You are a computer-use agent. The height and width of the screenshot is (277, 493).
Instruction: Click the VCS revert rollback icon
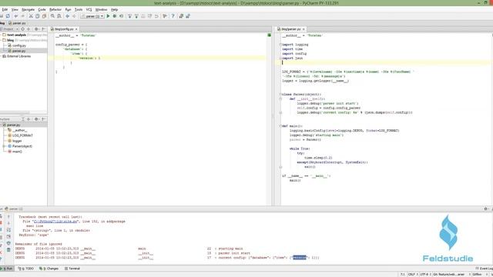[156, 16]
